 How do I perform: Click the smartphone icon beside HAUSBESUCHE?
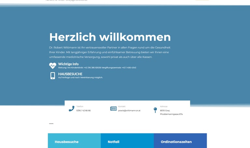coord(53,76)
